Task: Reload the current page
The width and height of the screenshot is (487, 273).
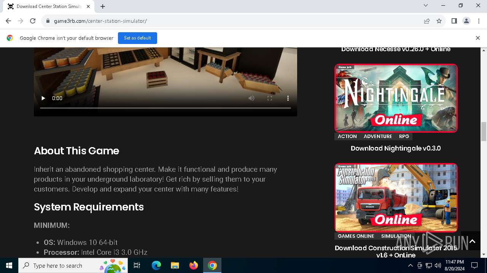Action: [33, 21]
